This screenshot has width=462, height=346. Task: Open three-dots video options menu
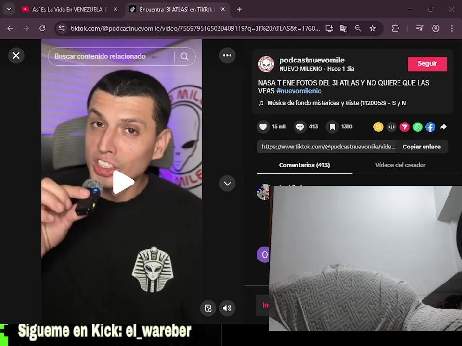tap(227, 55)
